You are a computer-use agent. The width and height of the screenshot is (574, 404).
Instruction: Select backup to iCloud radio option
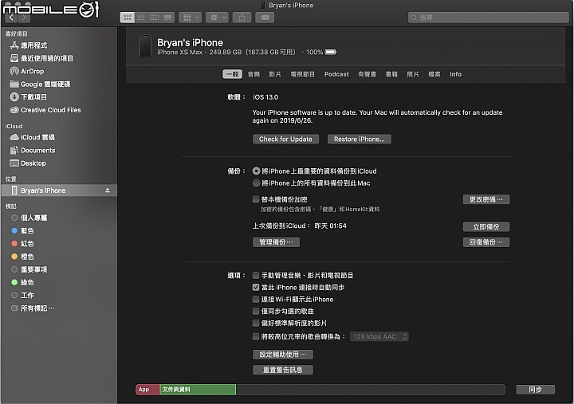click(x=256, y=171)
